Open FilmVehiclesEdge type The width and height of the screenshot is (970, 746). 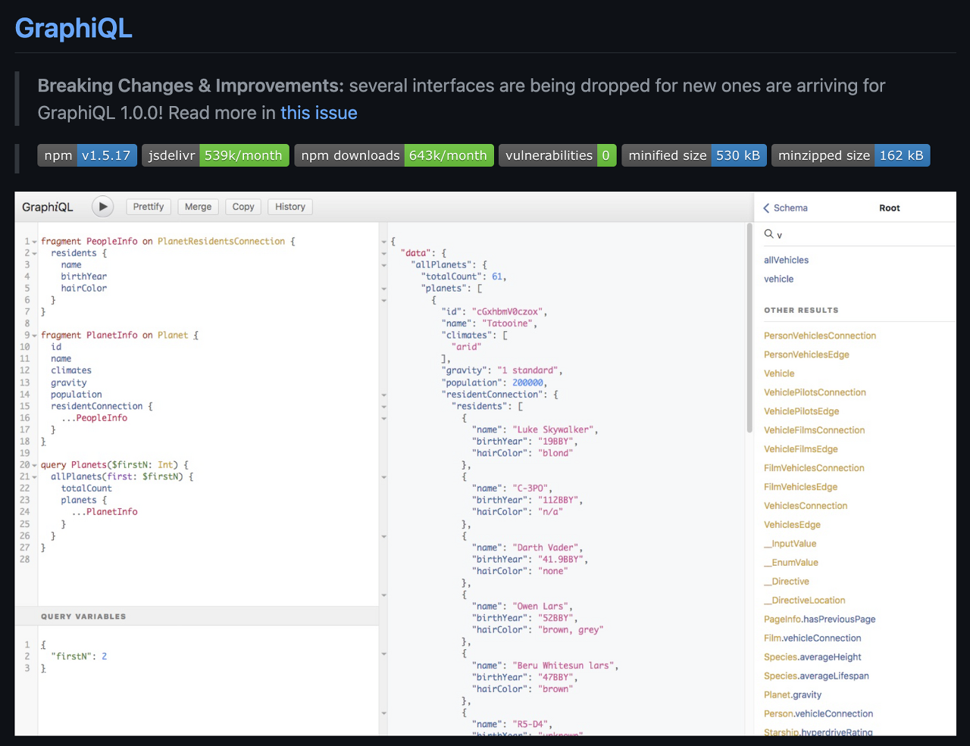tap(800, 487)
